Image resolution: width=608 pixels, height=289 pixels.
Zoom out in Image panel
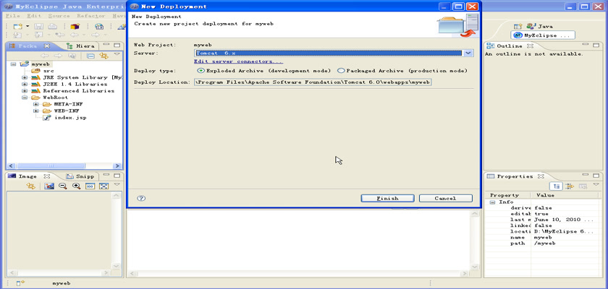click(62, 186)
